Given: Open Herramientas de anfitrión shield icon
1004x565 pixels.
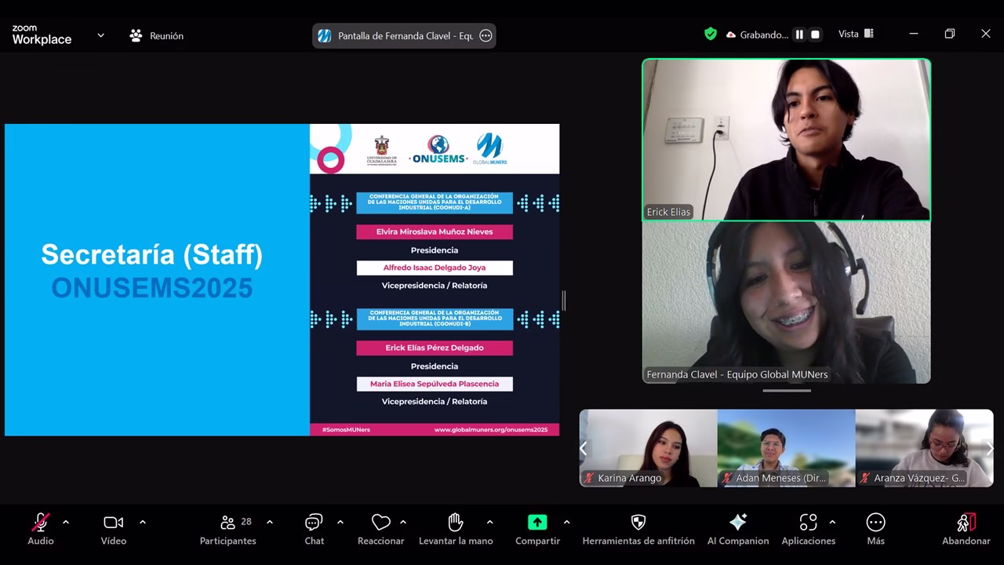Looking at the screenshot, I should [x=638, y=523].
